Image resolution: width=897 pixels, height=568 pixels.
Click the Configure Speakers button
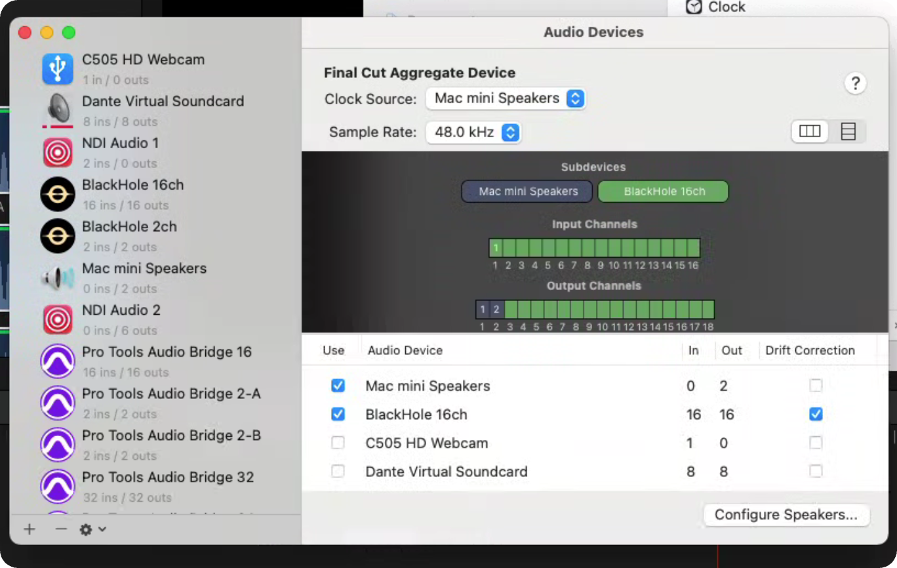(786, 515)
